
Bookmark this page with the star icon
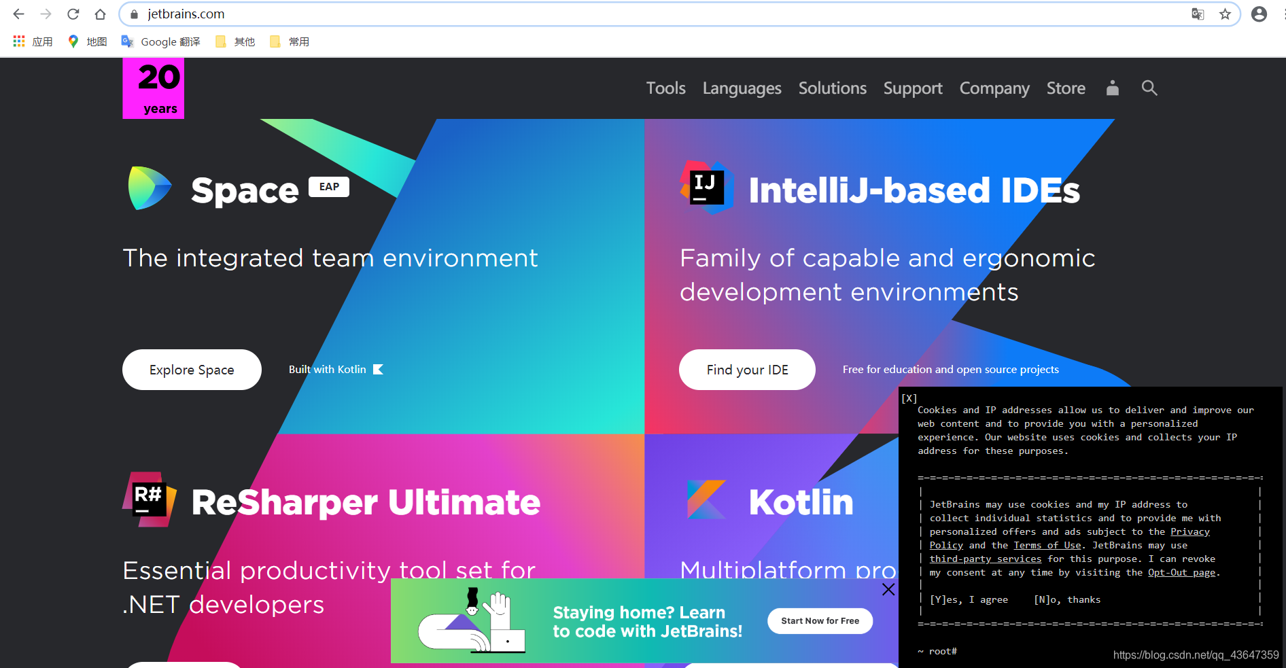point(1225,14)
